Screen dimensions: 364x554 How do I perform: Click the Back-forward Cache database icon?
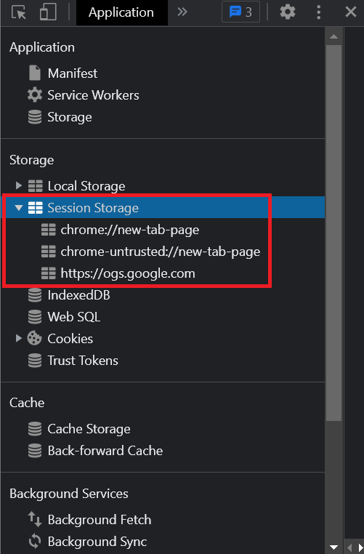click(35, 451)
